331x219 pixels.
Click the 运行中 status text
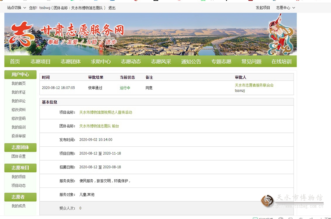click(125, 88)
